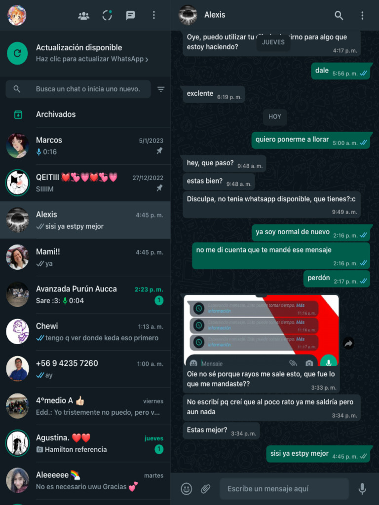
Task: Start a new chat with message icon
Action: 130,15
